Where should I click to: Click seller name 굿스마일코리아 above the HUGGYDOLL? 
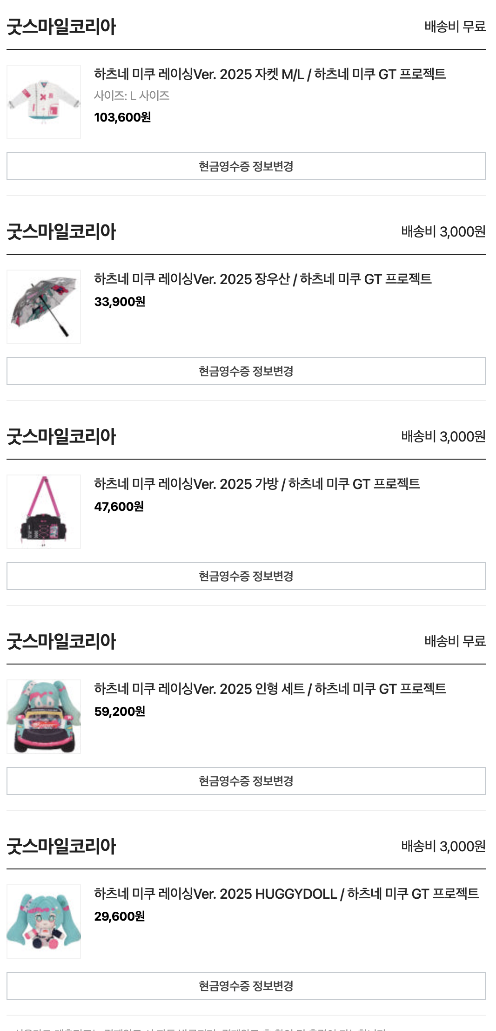point(61,847)
